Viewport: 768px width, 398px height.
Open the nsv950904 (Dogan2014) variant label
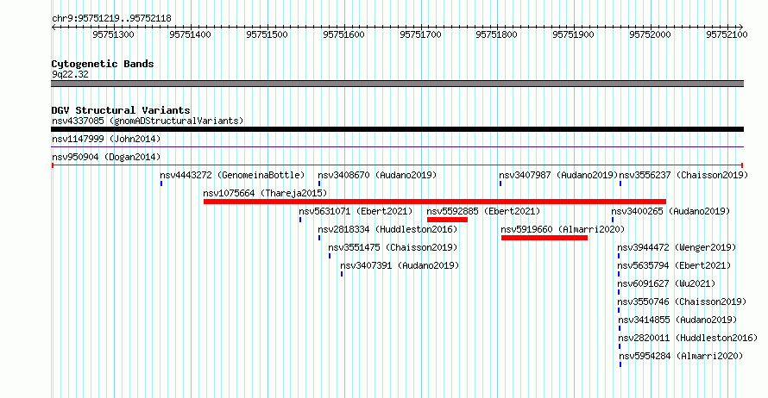106,157
